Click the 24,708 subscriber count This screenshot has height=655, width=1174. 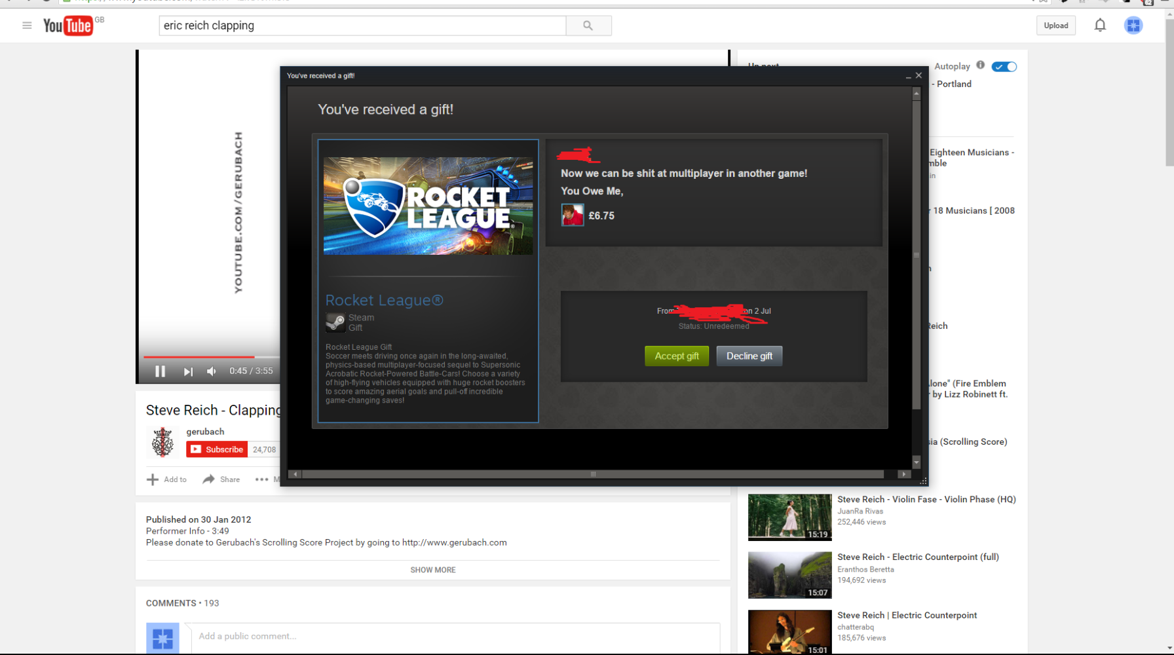264,449
